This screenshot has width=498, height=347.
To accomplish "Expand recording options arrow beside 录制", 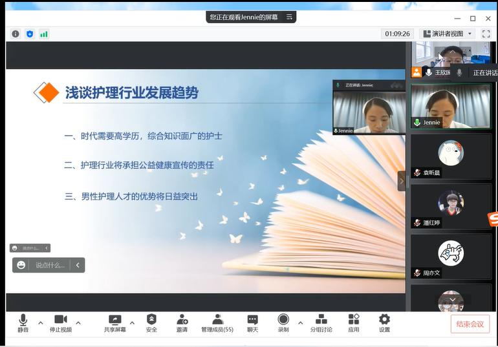I will (300, 322).
